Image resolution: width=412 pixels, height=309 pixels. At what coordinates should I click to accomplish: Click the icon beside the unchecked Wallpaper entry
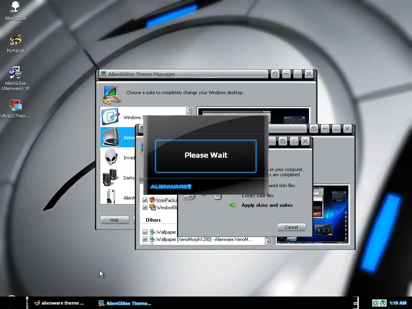(152, 232)
